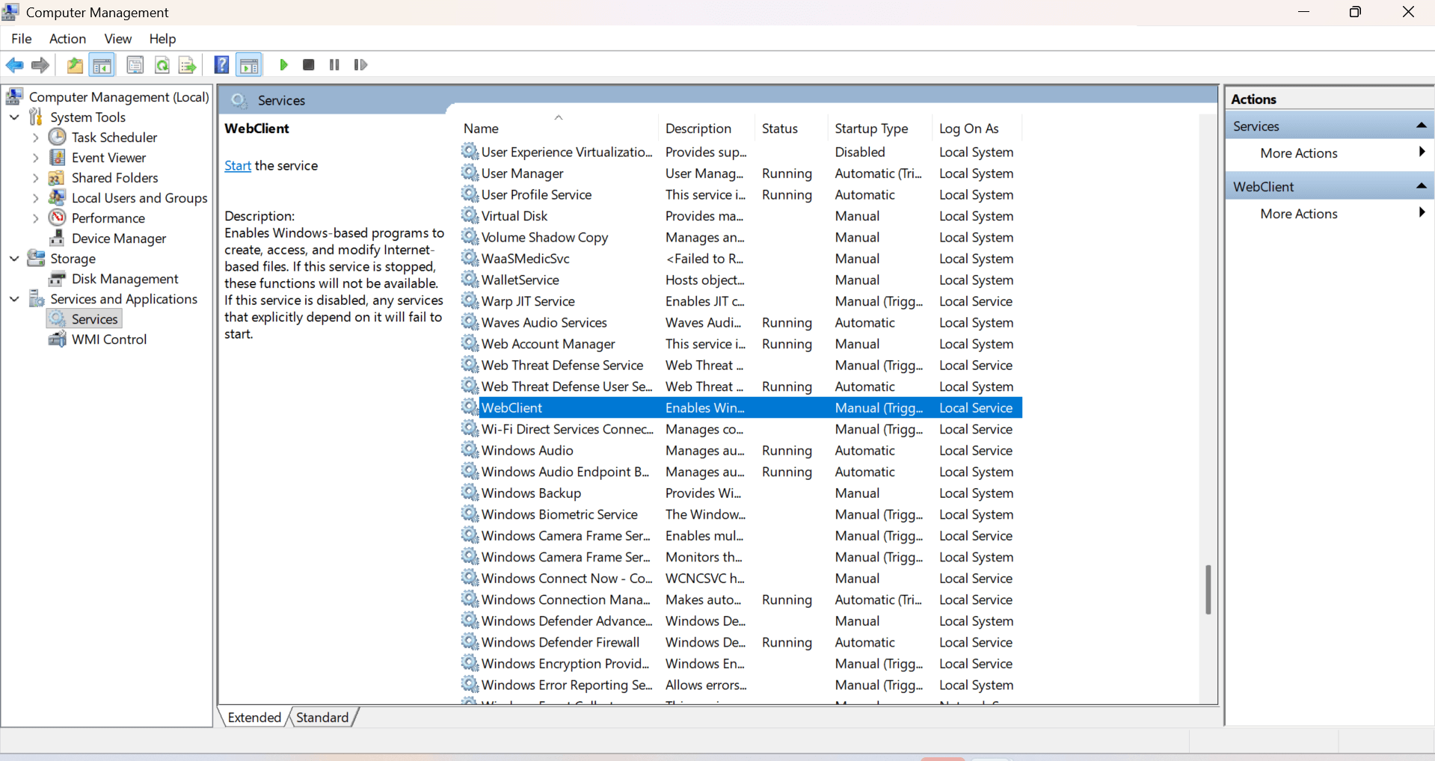Restart the service with the restart icon
This screenshot has height=761, width=1435.
point(360,65)
